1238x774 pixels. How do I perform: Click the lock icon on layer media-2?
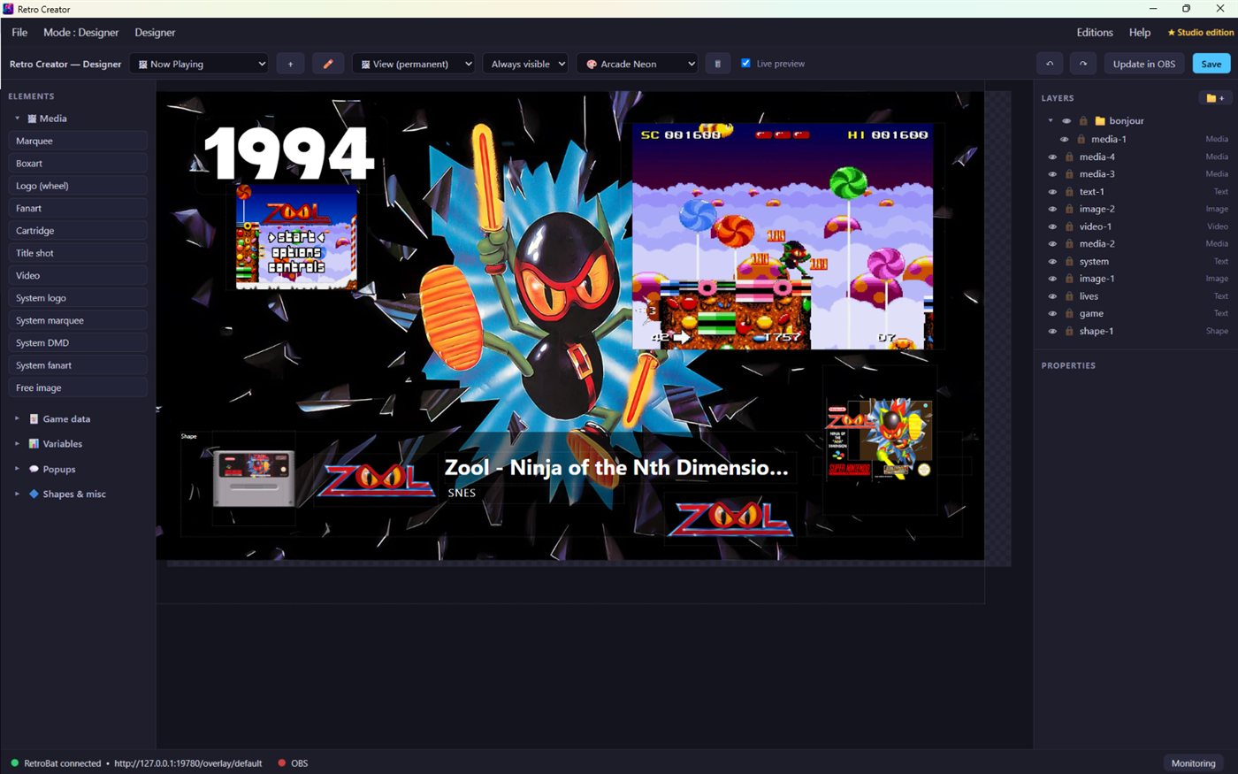pos(1069,243)
